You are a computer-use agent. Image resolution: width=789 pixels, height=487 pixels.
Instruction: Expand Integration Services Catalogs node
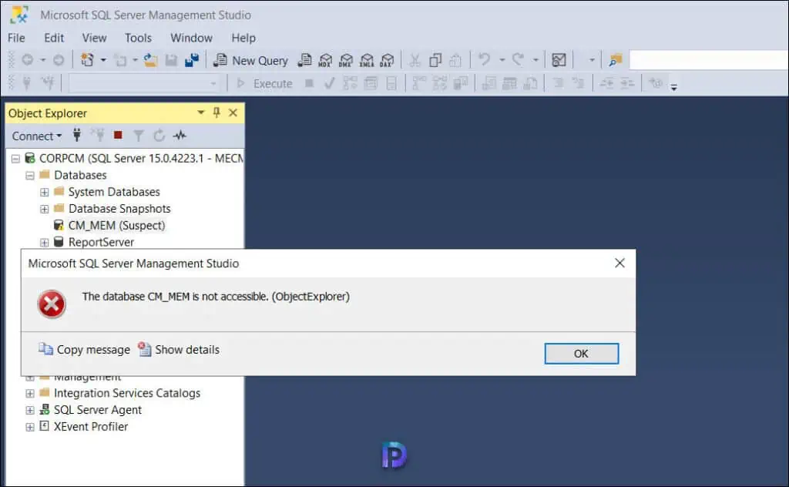(x=30, y=394)
